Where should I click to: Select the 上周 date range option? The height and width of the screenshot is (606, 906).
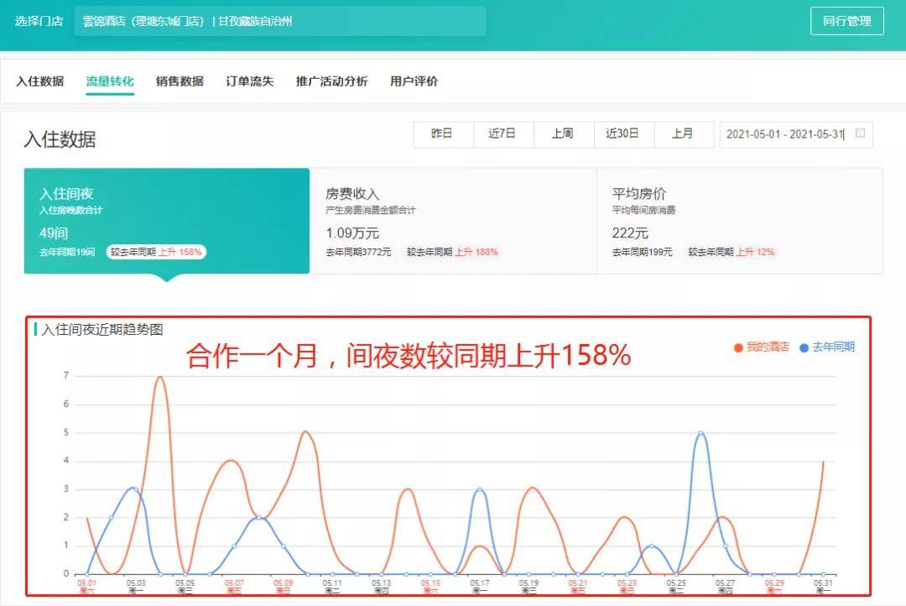564,134
